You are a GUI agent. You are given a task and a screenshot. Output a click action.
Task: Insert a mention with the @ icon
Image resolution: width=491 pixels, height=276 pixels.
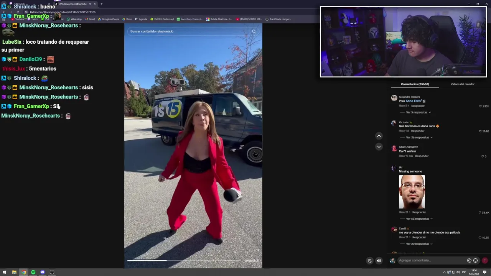(469, 260)
